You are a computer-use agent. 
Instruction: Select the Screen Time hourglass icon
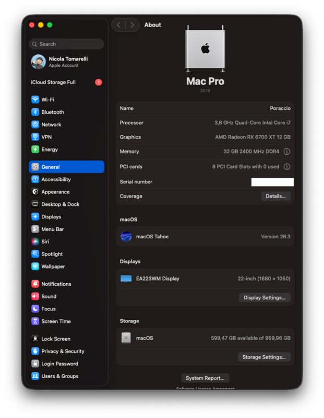(x=35, y=321)
